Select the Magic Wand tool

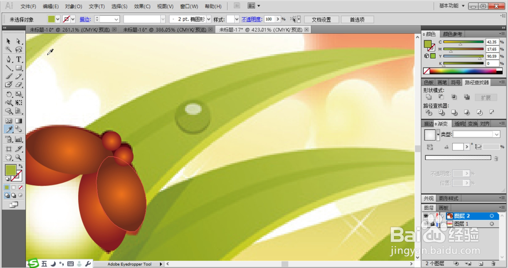pos(9,49)
